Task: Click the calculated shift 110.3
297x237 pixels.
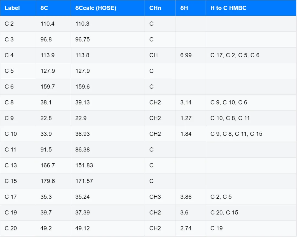Action: [82, 24]
